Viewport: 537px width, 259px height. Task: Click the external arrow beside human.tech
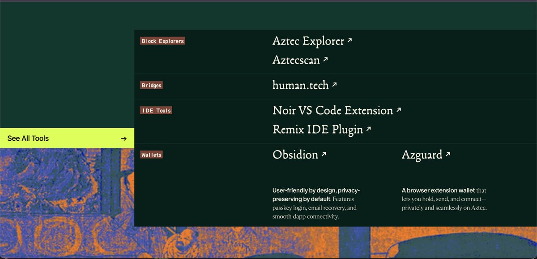pyautogui.click(x=334, y=84)
